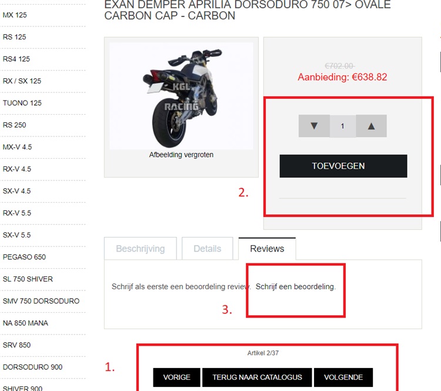The height and width of the screenshot is (391, 441).
Task: Select the Reviews tab
Action: click(267, 249)
